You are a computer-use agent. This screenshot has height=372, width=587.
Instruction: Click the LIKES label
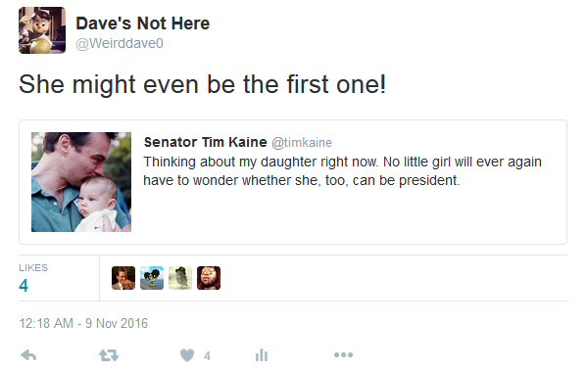[33, 267]
